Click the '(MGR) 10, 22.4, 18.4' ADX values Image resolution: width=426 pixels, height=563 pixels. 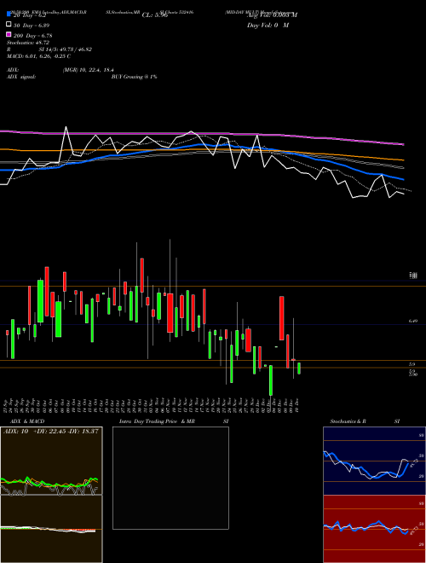point(89,70)
